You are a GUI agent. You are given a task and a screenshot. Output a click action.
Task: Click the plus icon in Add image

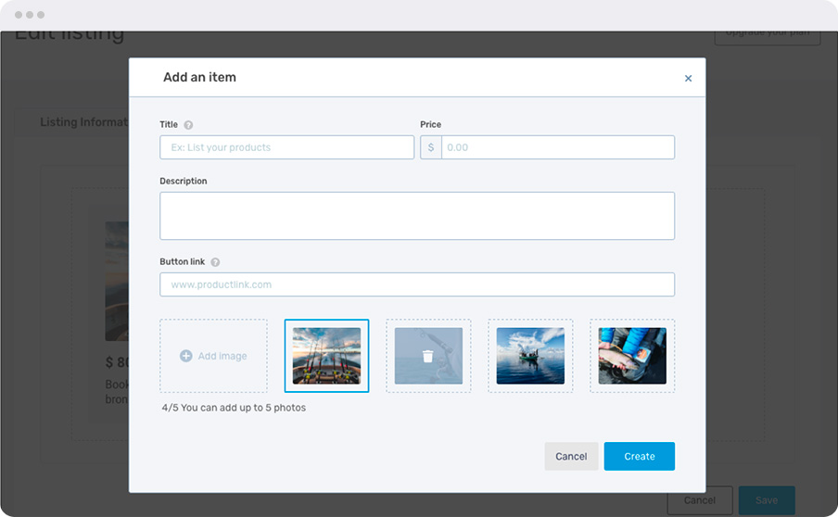tap(186, 356)
